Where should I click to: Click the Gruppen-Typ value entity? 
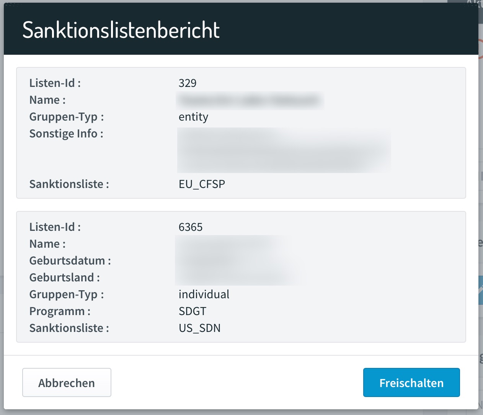(193, 117)
